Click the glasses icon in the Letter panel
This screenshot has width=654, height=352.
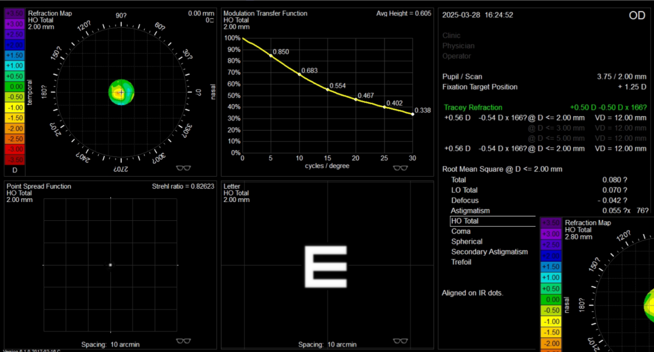(x=400, y=341)
